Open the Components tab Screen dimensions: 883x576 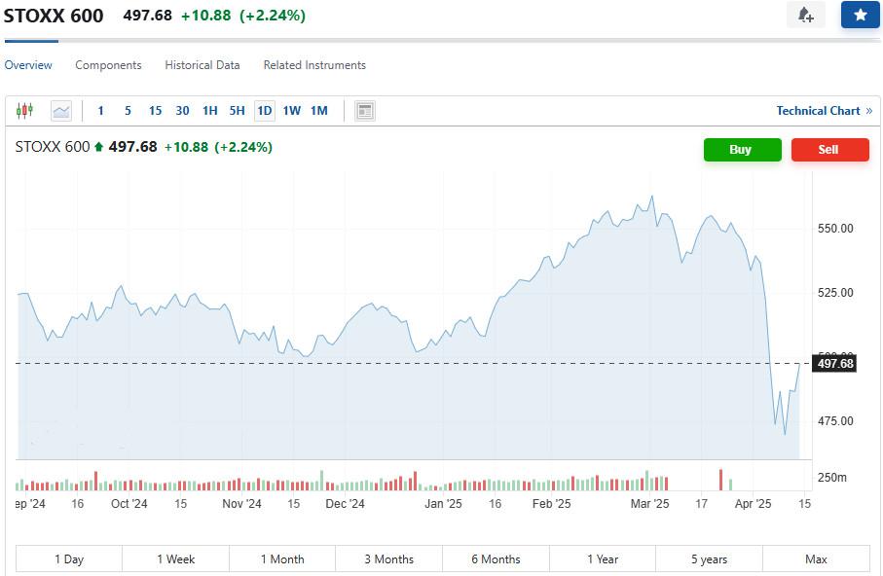(108, 65)
